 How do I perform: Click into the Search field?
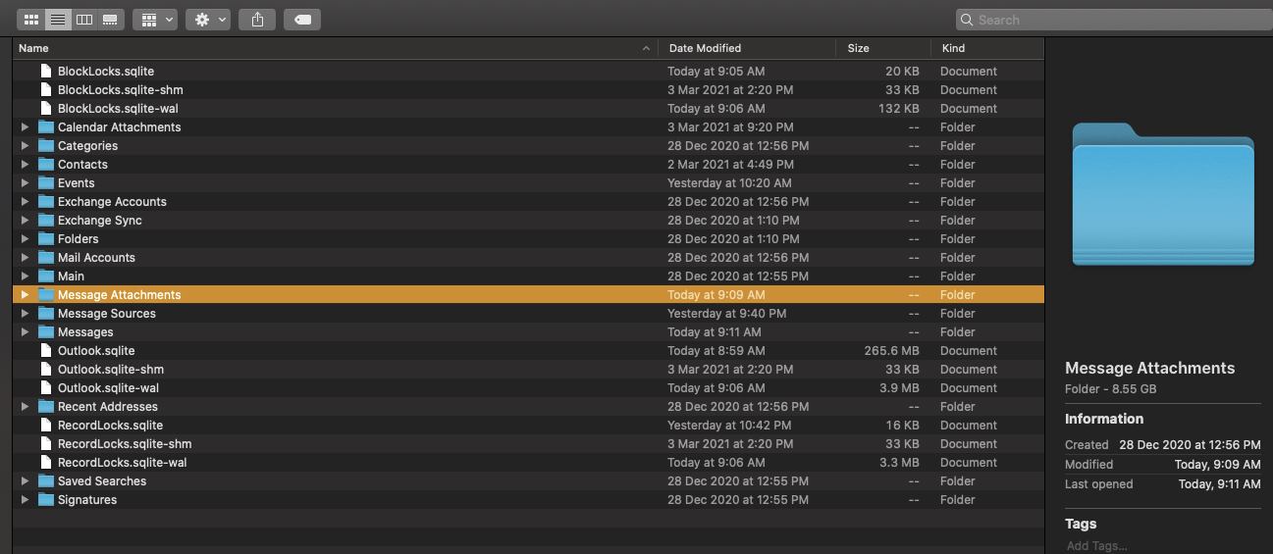(x=1114, y=20)
